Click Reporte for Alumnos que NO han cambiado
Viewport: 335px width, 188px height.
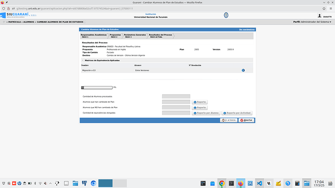200,108
